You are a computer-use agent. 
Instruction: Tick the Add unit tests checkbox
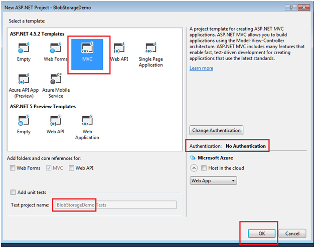13,192
